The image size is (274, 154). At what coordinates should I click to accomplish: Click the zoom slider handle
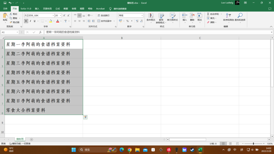point(253,144)
